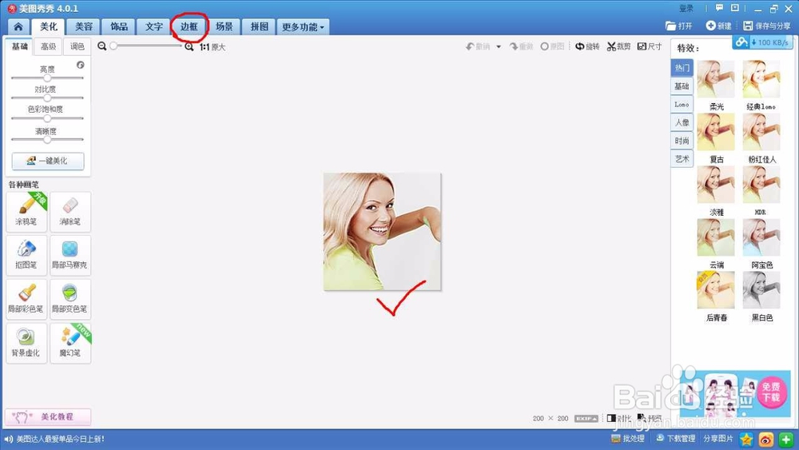This screenshot has height=450, width=799.
Task: Select the Lomo effects category
Action: [x=682, y=105]
